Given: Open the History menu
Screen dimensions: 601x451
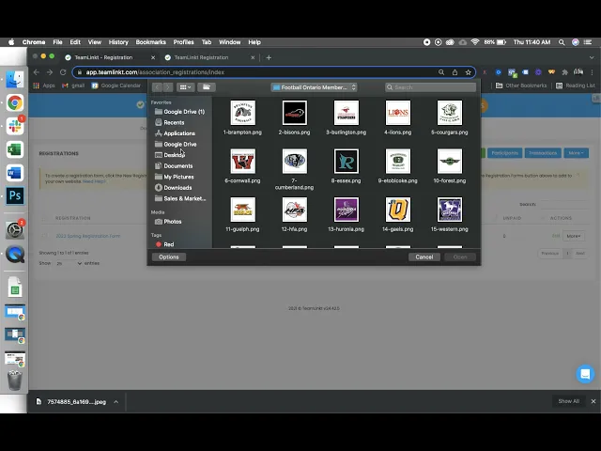Looking at the screenshot, I should (118, 42).
